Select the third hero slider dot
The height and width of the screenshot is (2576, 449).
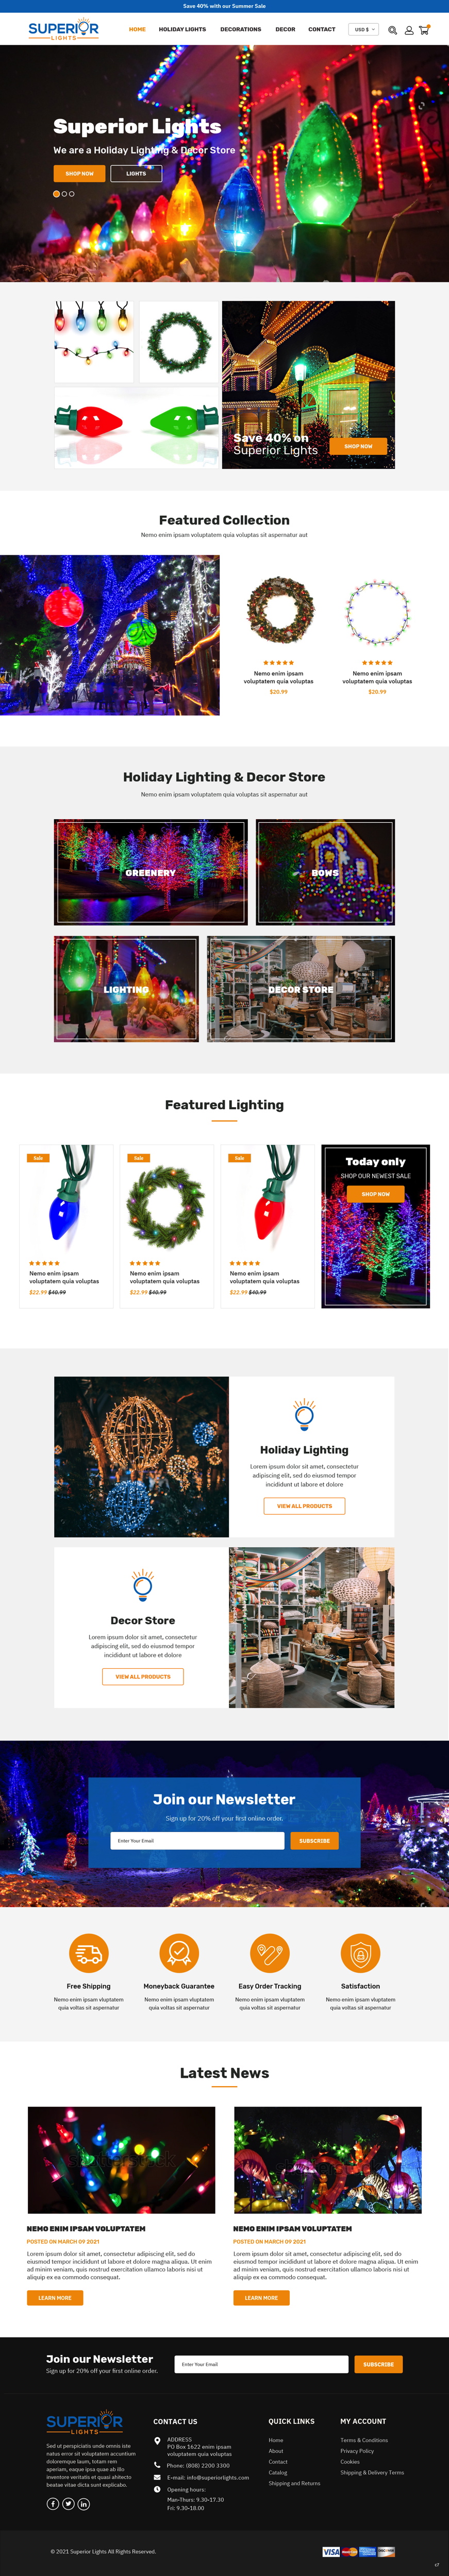[x=72, y=194]
